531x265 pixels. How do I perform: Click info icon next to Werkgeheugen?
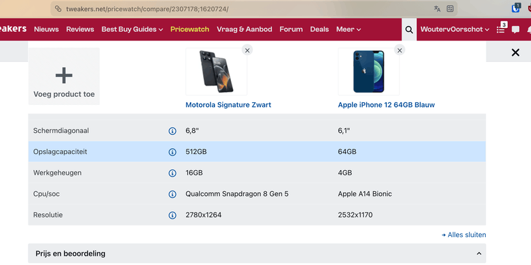(173, 173)
